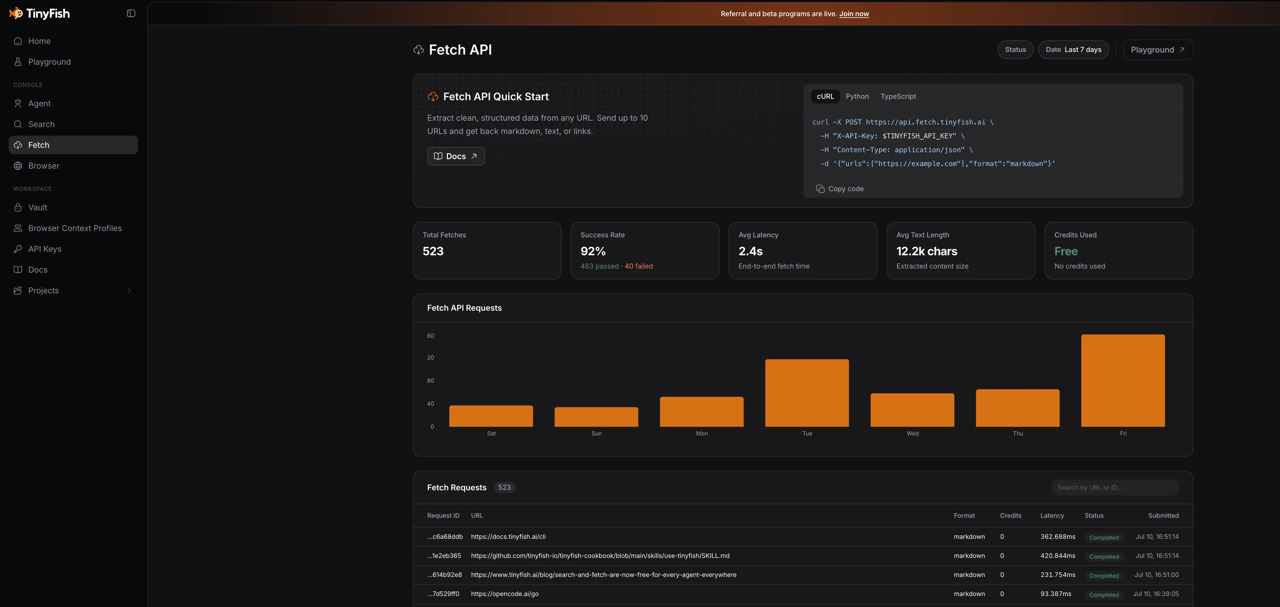Viewport: 1280px width, 607px height.
Task: Open the Status filter dropdown
Action: 1015,50
